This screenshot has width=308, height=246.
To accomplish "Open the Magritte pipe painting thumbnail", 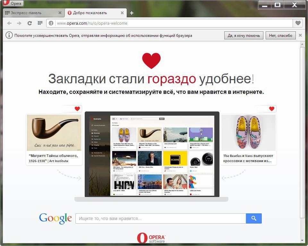I will [x=54, y=133].
